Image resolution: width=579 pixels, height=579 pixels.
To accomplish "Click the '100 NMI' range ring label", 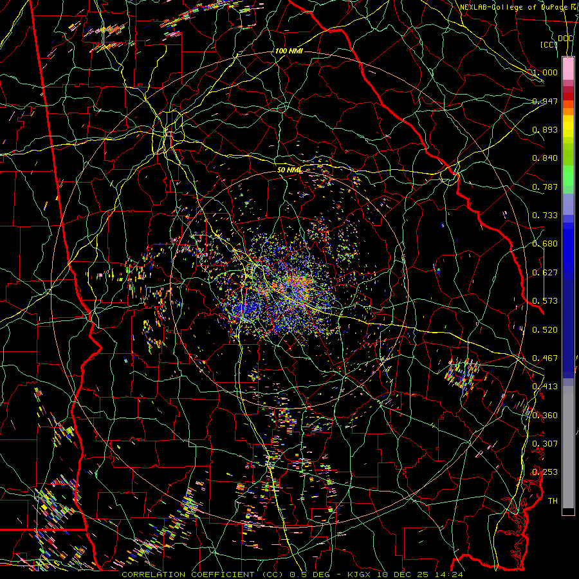I will 289,51.
